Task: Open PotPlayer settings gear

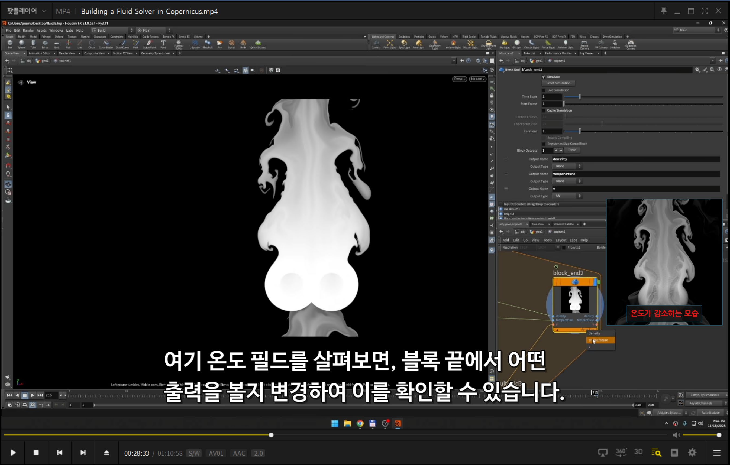Action: pos(692,452)
